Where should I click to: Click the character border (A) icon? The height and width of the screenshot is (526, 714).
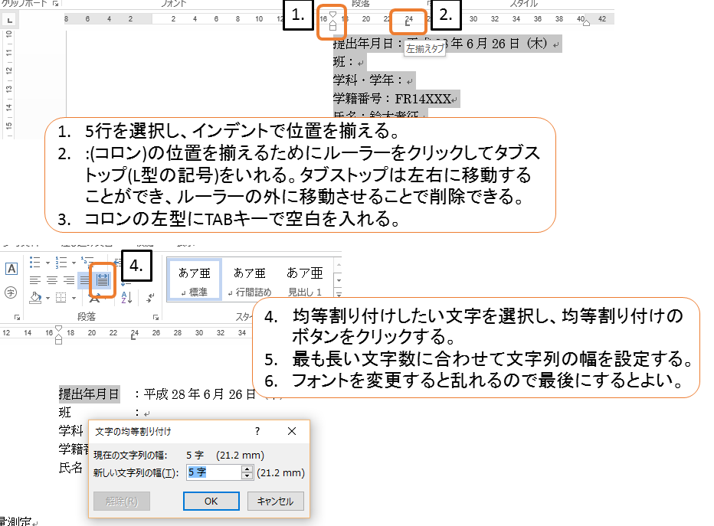click(x=11, y=269)
